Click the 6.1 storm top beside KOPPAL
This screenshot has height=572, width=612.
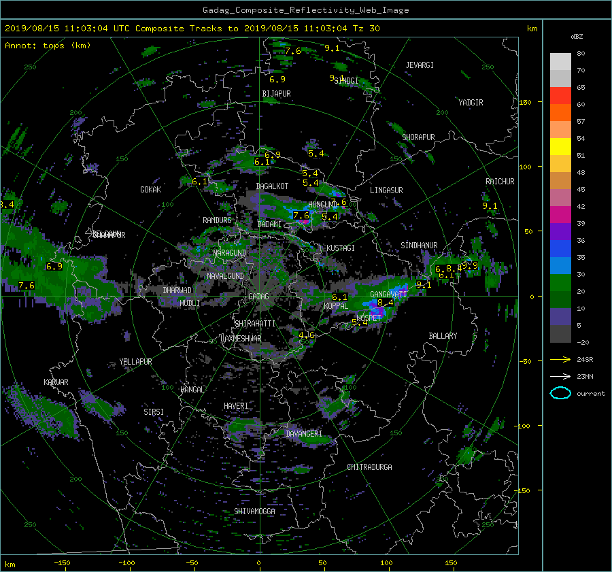pos(339,297)
